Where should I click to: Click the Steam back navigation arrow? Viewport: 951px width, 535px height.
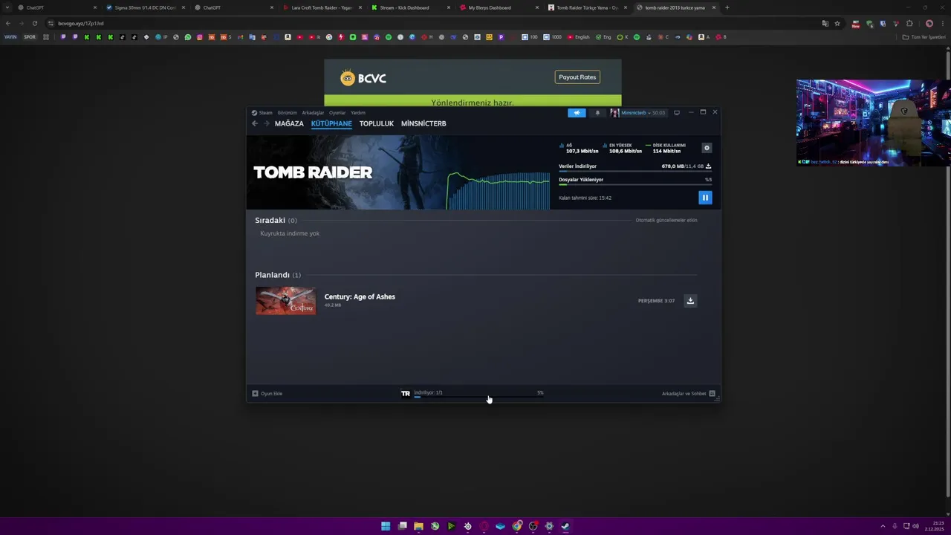(x=255, y=123)
